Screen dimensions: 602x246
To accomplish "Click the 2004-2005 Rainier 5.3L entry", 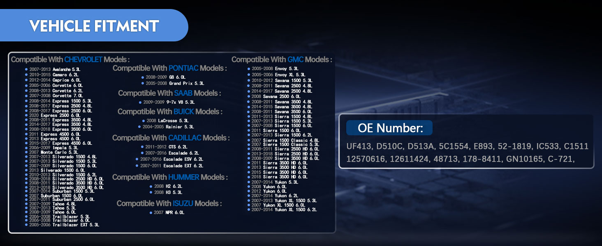I will 167,127.
